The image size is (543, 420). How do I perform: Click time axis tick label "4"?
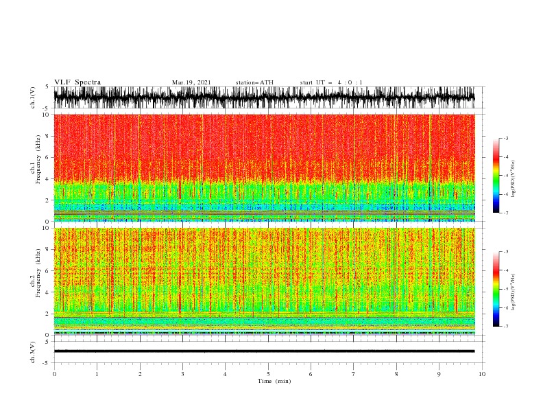pos(225,374)
